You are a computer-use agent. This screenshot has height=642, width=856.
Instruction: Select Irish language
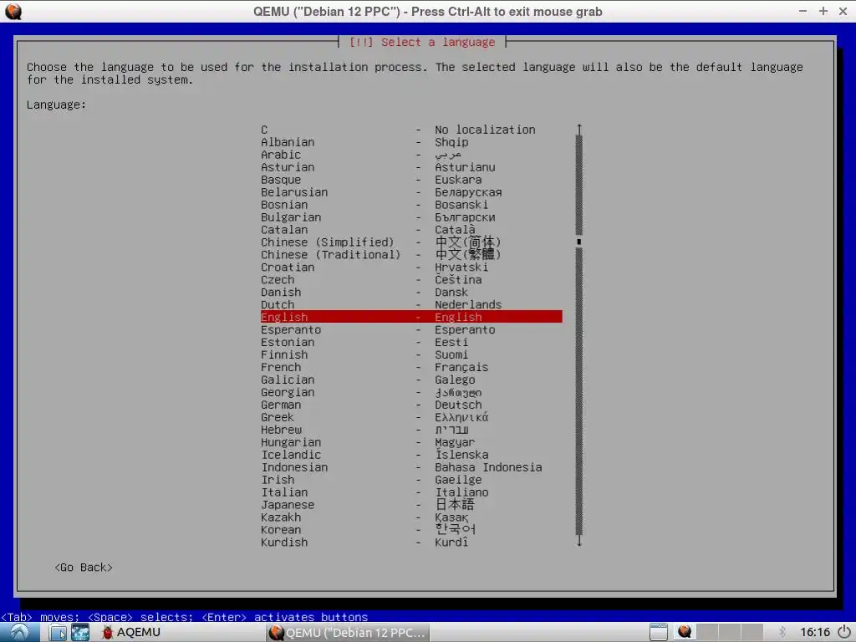point(411,480)
